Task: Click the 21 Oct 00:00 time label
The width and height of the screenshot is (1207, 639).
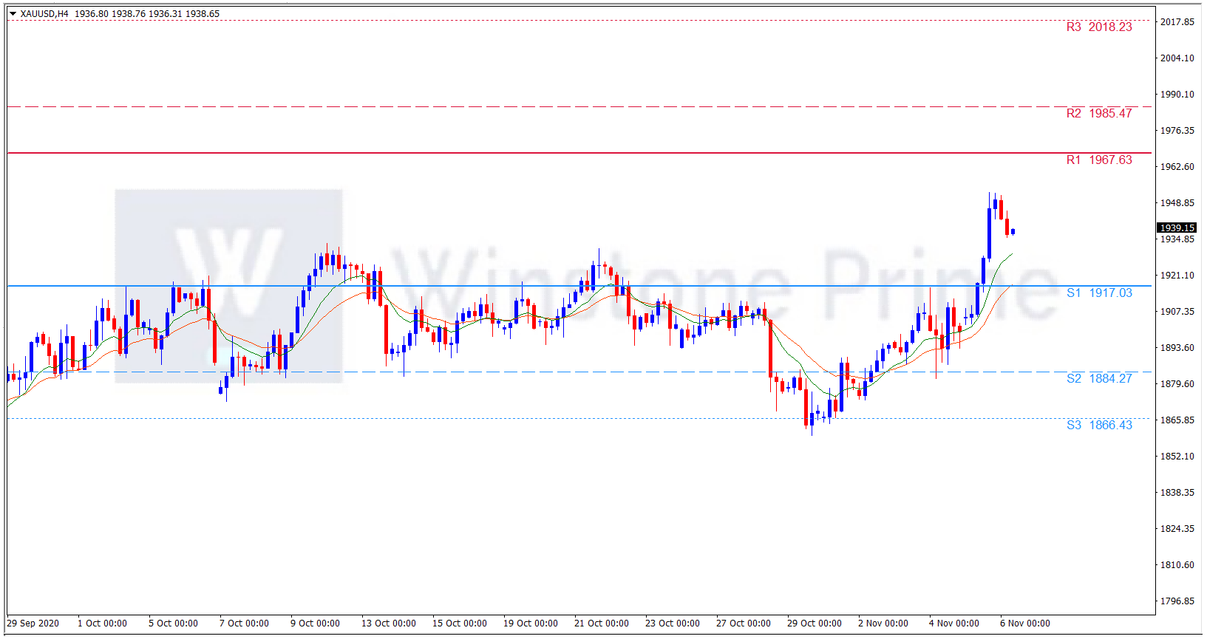Action: tap(601, 623)
